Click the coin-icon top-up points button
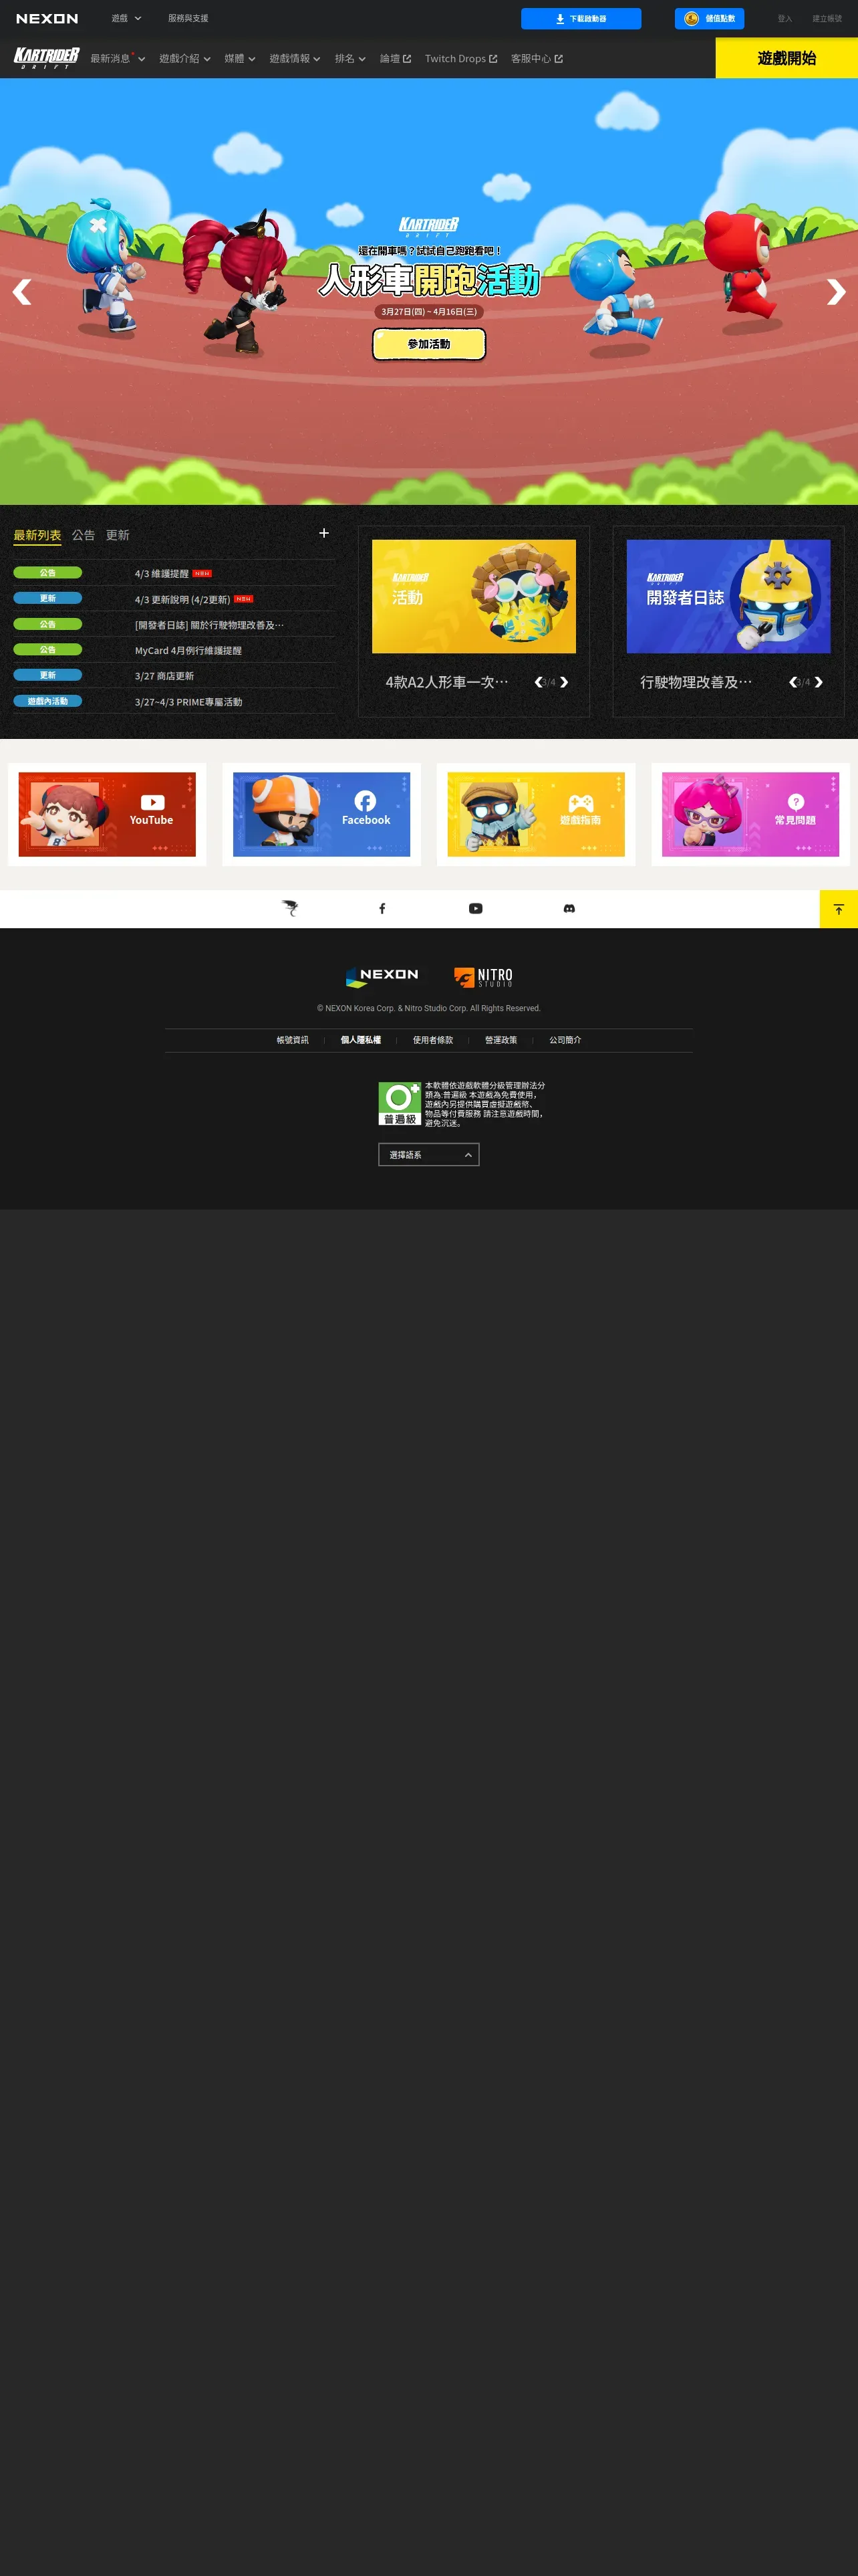Image resolution: width=858 pixels, height=2576 pixels. (709, 19)
